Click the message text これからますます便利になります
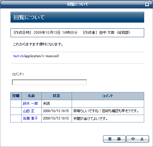Screen dimensions: 153x147 [38, 44]
